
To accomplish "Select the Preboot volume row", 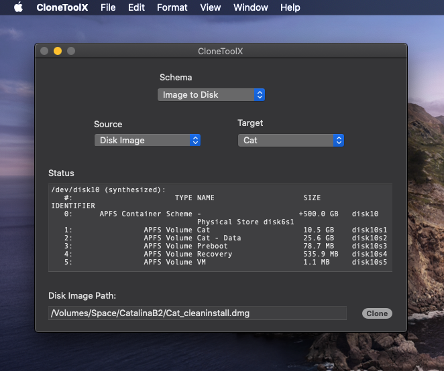I will coord(225,246).
